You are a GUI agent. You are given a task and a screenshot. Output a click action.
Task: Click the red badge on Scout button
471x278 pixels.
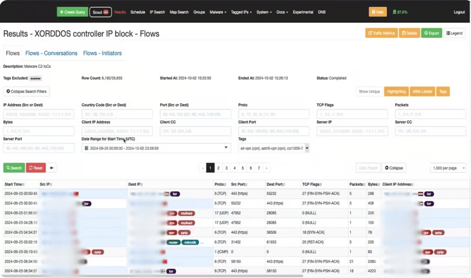(x=106, y=12)
